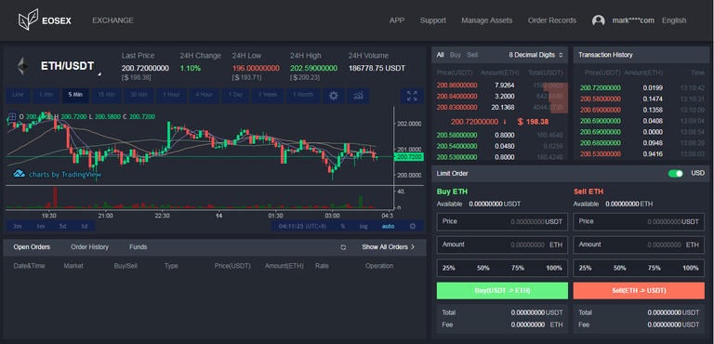
Task: Select 25% in Buy ETH panel
Action: pyautogui.click(x=448, y=268)
